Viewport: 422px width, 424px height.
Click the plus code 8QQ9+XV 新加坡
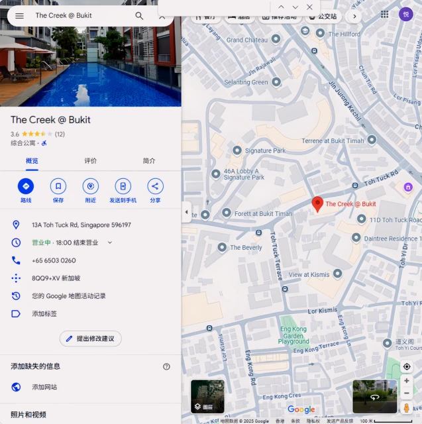[56, 278]
